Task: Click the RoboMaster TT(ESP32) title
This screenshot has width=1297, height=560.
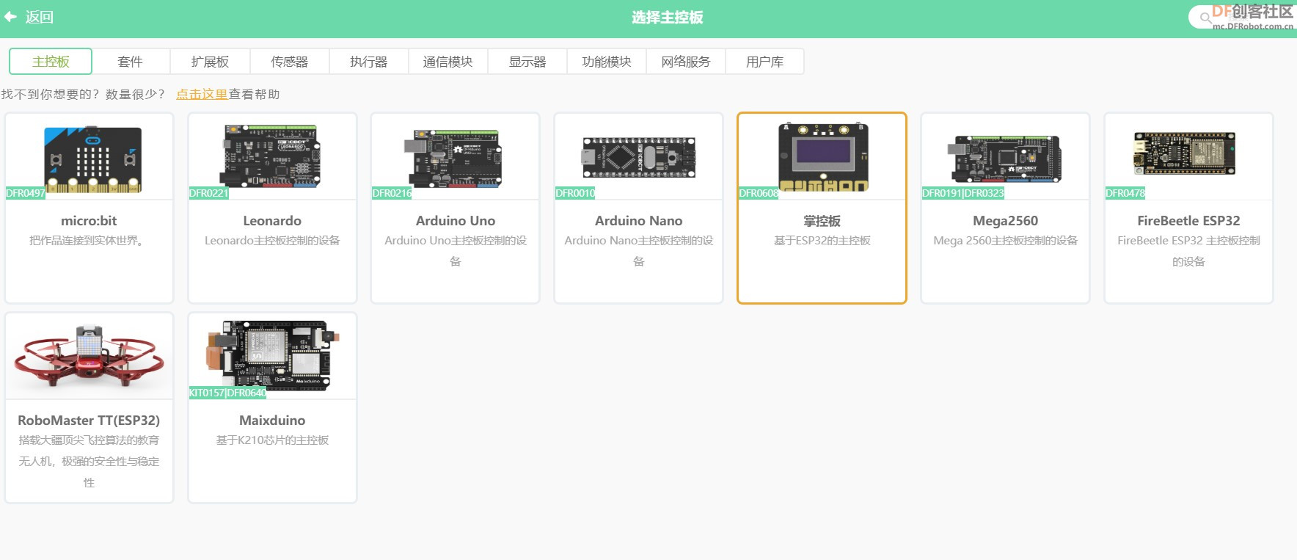Action: pos(89,421)
